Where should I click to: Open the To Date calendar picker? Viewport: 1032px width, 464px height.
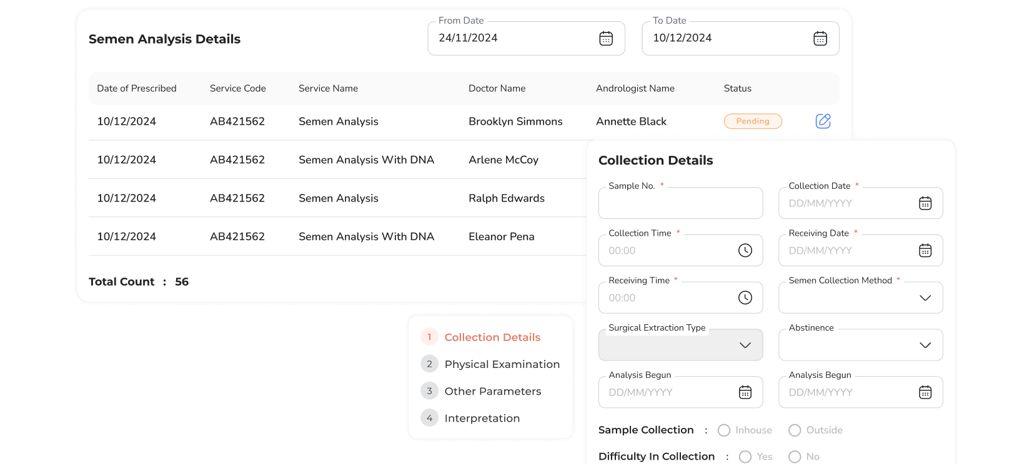tap(820, 39)
